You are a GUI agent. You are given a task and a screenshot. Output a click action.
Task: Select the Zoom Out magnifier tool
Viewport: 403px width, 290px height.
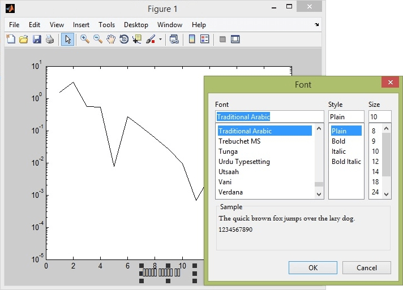(98, 39)
